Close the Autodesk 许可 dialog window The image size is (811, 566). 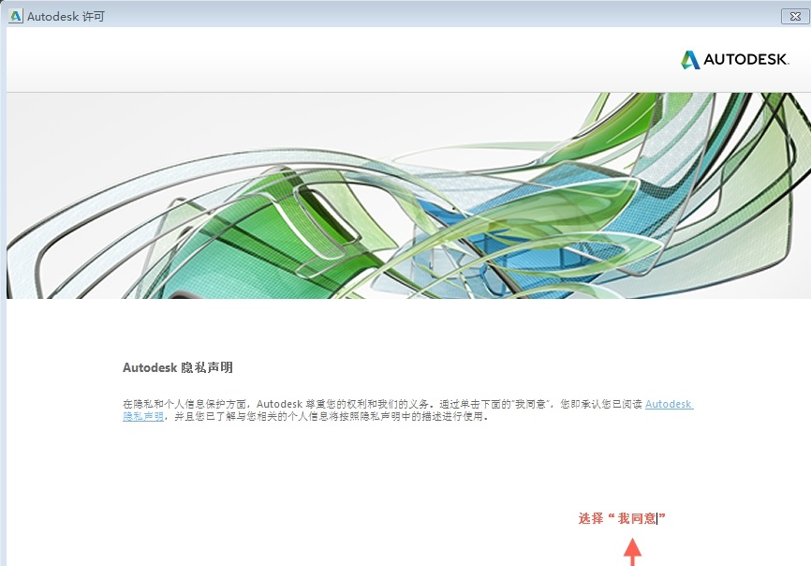pyautogui.click(x=795, y=17)
